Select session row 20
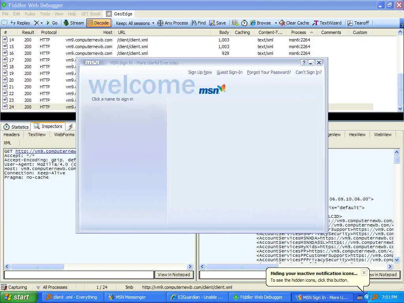This screenshot has width=404, height=303. (x=39, y=80)
